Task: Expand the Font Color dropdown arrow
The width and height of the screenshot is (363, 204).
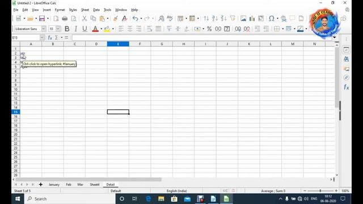Action: tap(101, 29)
